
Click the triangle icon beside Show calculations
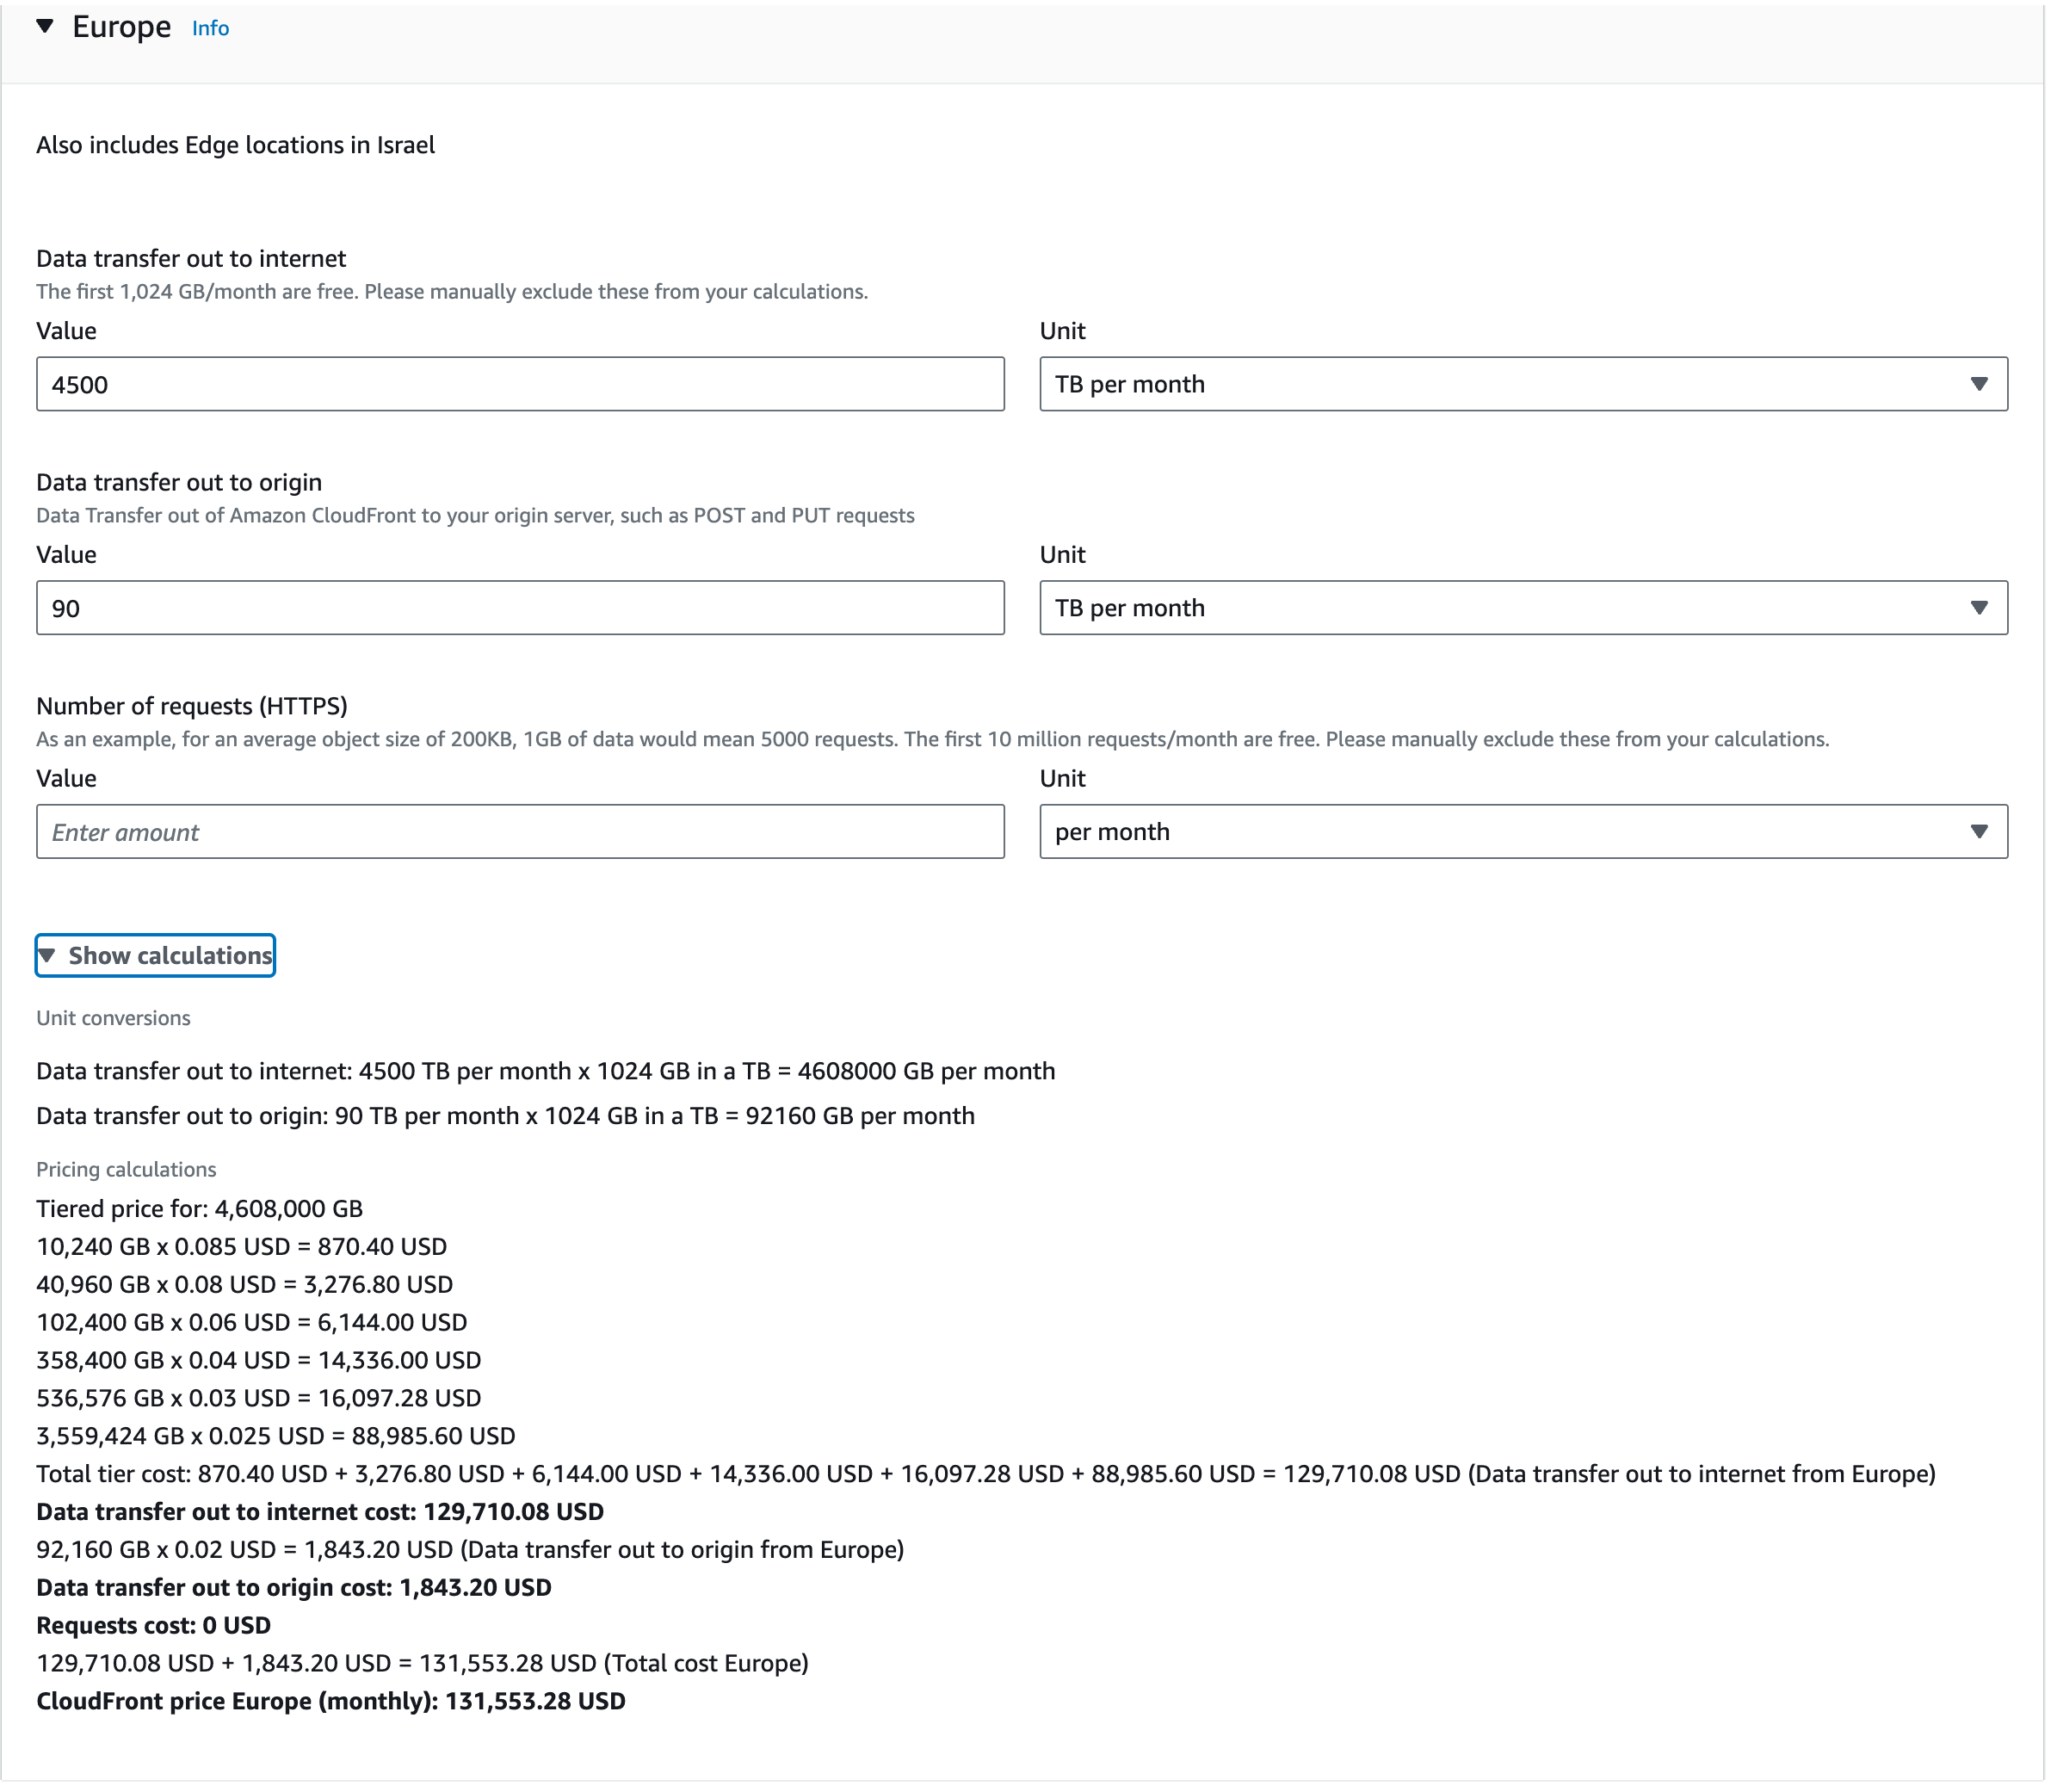[47, 957]
